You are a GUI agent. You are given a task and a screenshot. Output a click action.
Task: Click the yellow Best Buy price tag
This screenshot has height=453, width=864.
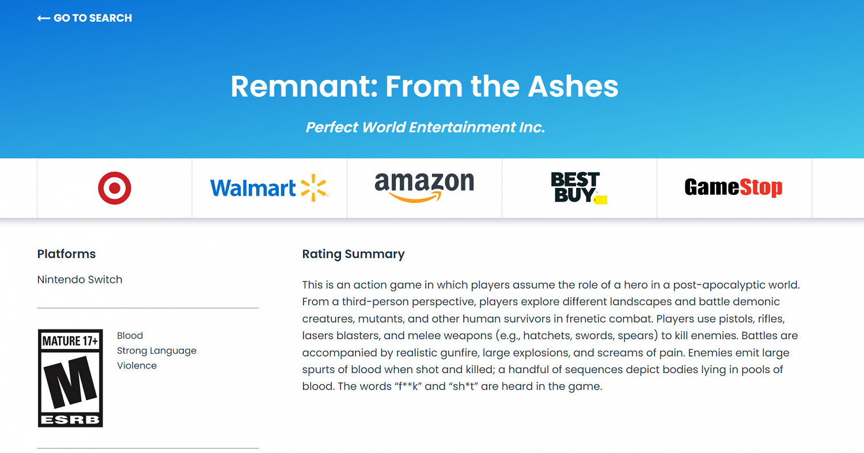click(600, 199)
